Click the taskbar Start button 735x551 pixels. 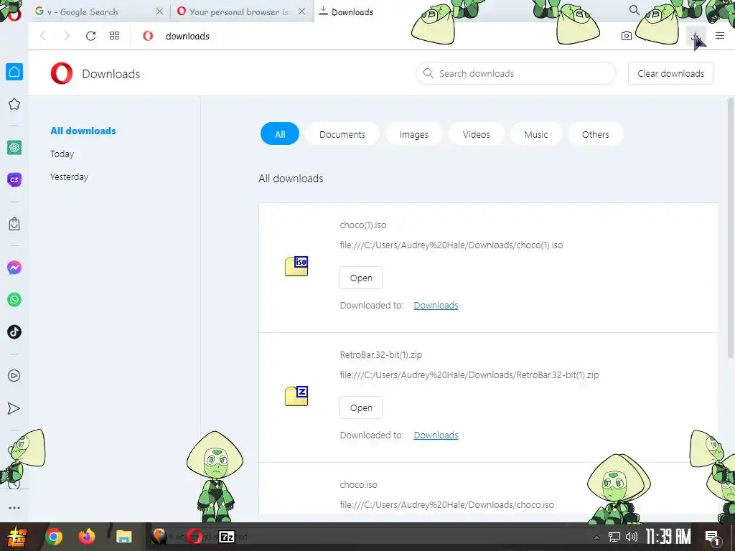click(16, 537)
